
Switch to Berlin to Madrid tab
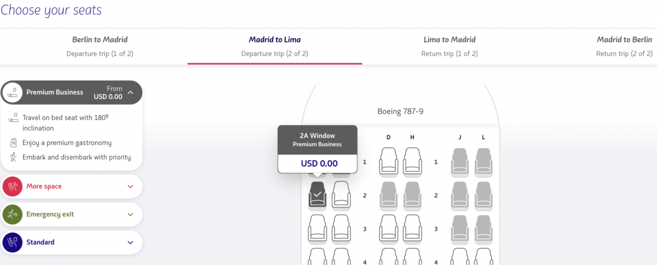pyautogui.click(x=100, y=46)
